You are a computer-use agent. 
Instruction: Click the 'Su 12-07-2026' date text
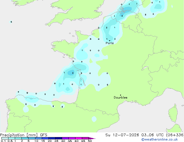(x=122, y=135)
